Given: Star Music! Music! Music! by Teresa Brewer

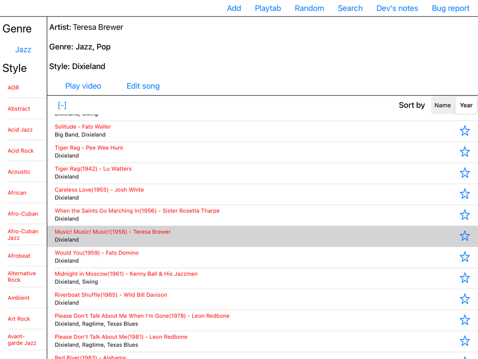Looking at the screenshot, I should pos(465,236).
